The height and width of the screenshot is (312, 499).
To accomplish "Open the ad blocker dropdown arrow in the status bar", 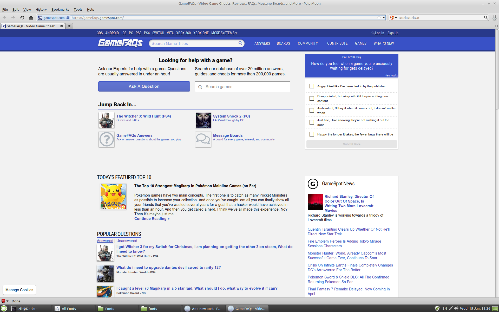I will coord(7,301).
